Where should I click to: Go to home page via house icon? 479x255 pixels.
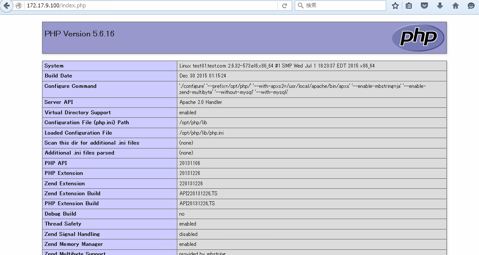point(456,6)
